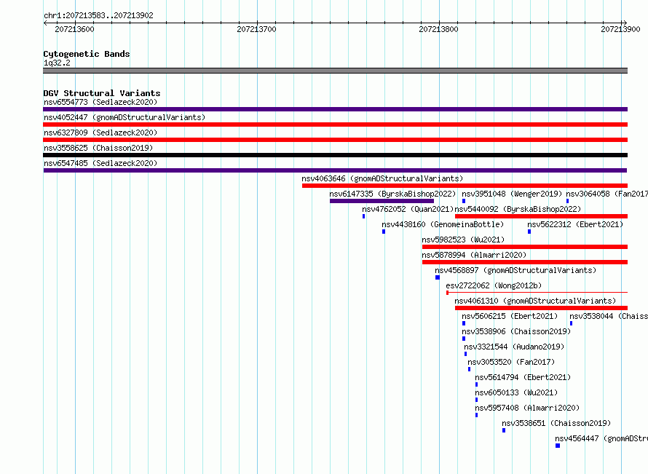Click the purple bar under nsv6547485

pos(335,170)
